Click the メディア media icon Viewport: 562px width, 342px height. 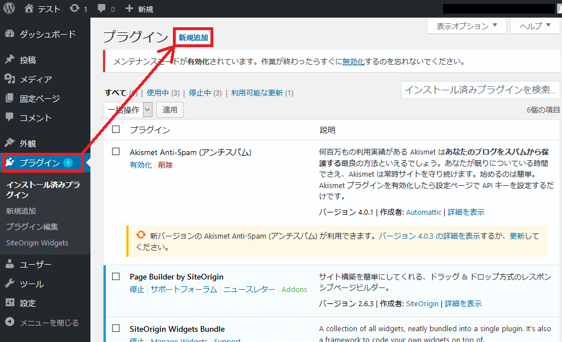pos(10,79)
